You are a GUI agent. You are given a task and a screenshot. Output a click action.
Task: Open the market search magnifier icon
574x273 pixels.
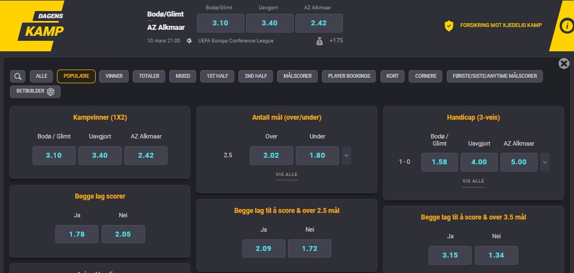[x=18, y=76]
